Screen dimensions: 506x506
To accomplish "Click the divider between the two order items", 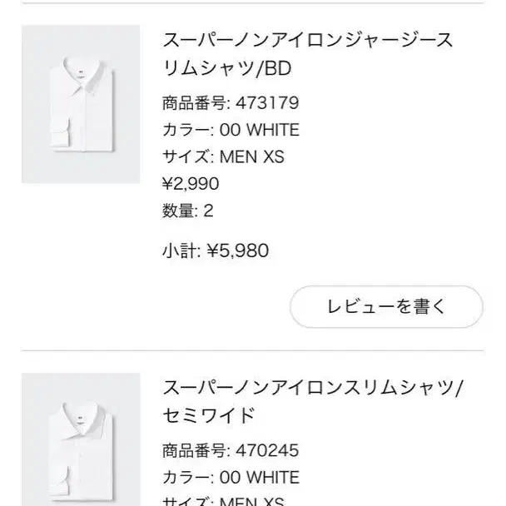I will click(253, 350).
